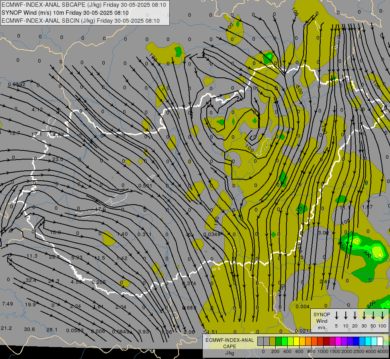Click the map value 19.9
390x359 pixels.
pos(30,304)
